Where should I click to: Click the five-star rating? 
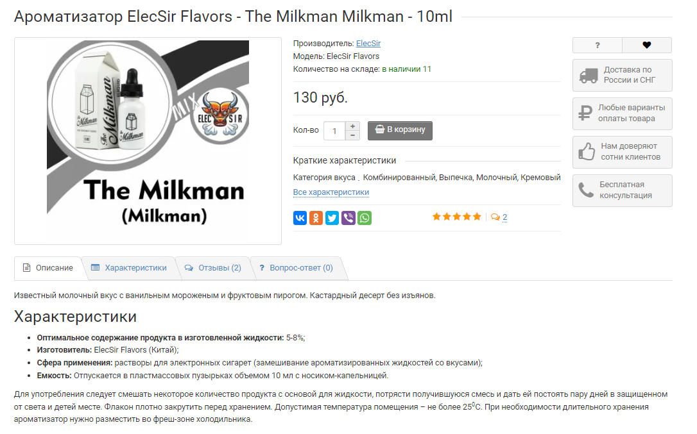click(x=457, y=217)
